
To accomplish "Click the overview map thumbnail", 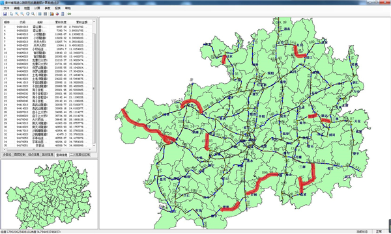I will point(49,194).
